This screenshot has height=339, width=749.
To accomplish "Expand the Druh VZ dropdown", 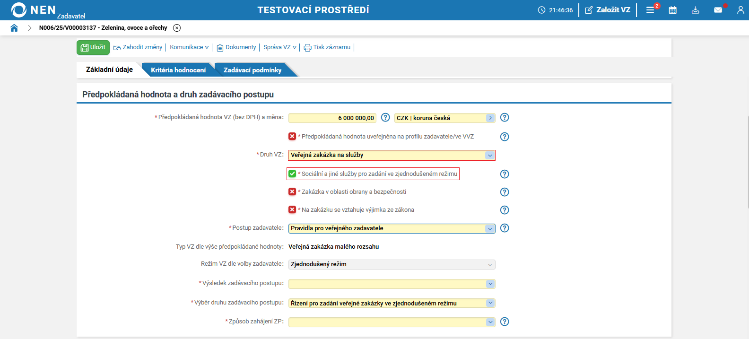I will (490, 155).
